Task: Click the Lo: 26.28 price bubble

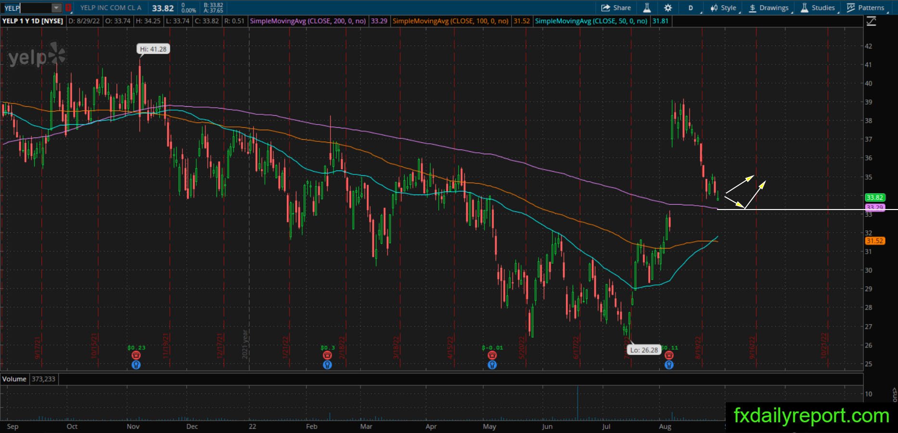Action: tap(644, 350)
